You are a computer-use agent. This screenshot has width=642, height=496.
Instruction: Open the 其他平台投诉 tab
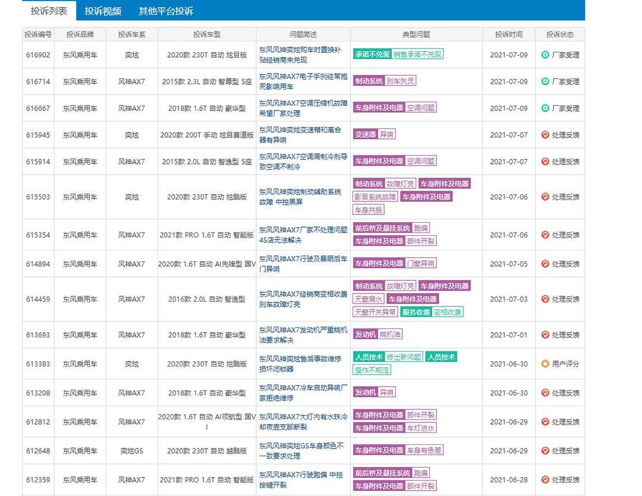tap(166, 11)
